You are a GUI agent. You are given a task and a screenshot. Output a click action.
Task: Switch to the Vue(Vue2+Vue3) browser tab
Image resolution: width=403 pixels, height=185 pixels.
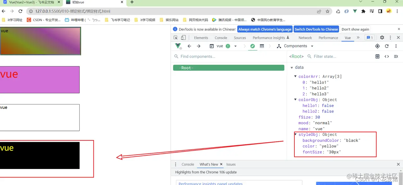pos(31,3)
